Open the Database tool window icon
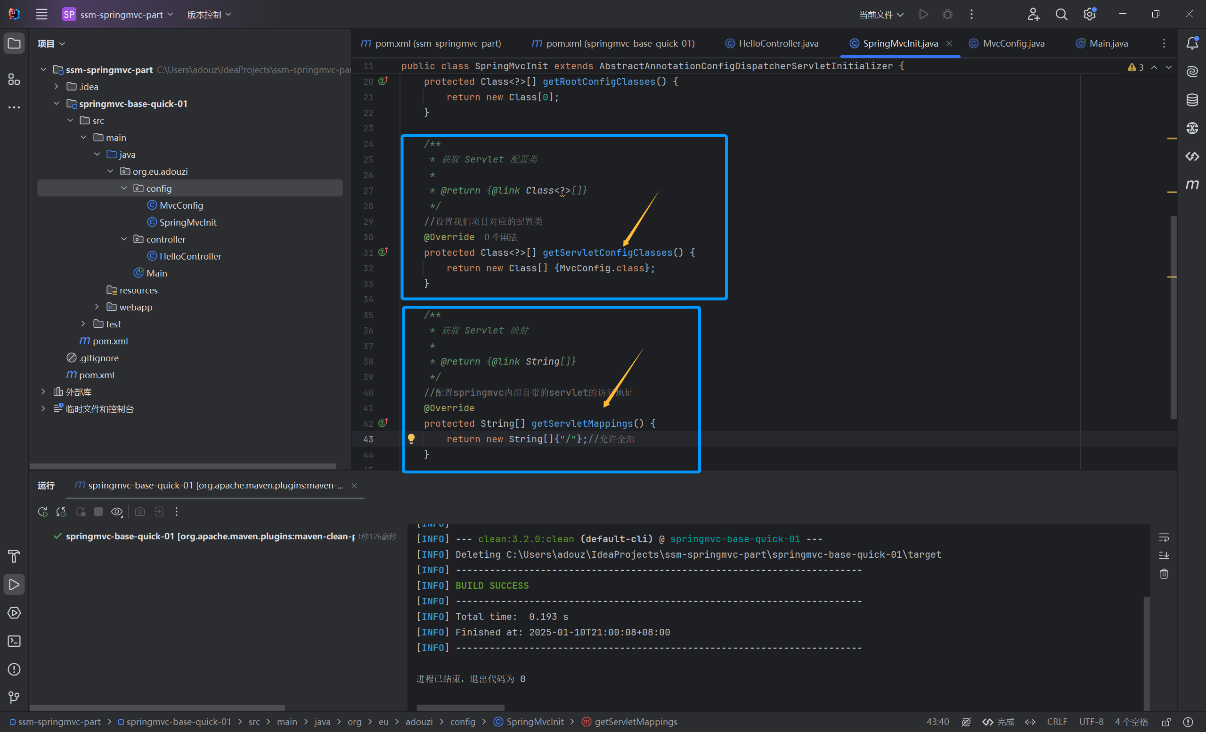Image resolution: width=1206 pixels, height=732 pixels. click(x=1192, y=100)
